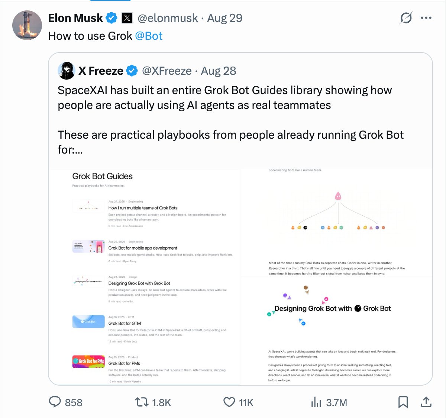Open the Designing Grok Bot image
Screen dimensions: 446x418
tap(337, 331)
